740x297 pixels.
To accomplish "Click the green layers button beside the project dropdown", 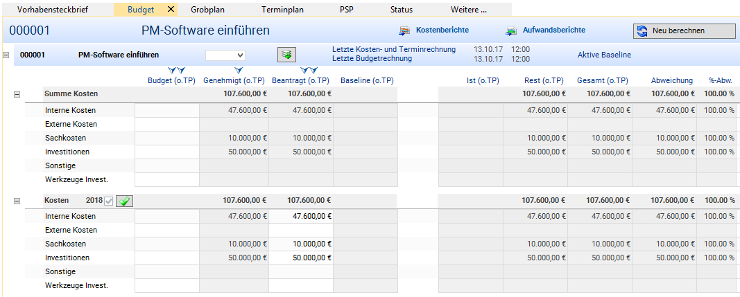I will [286, 55].
